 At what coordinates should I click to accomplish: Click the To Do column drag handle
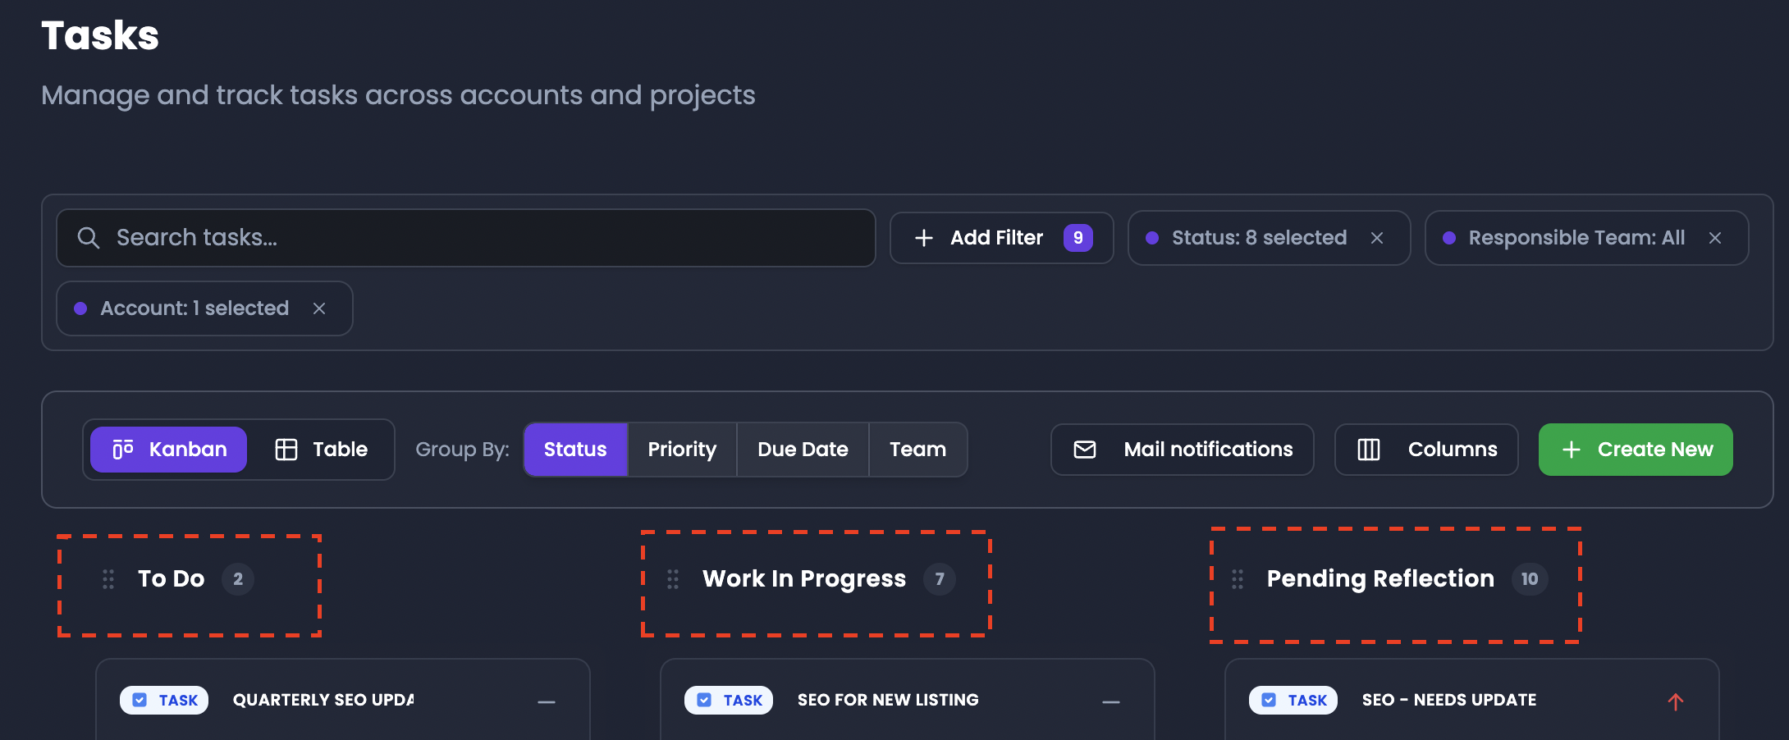pos(108,579)
